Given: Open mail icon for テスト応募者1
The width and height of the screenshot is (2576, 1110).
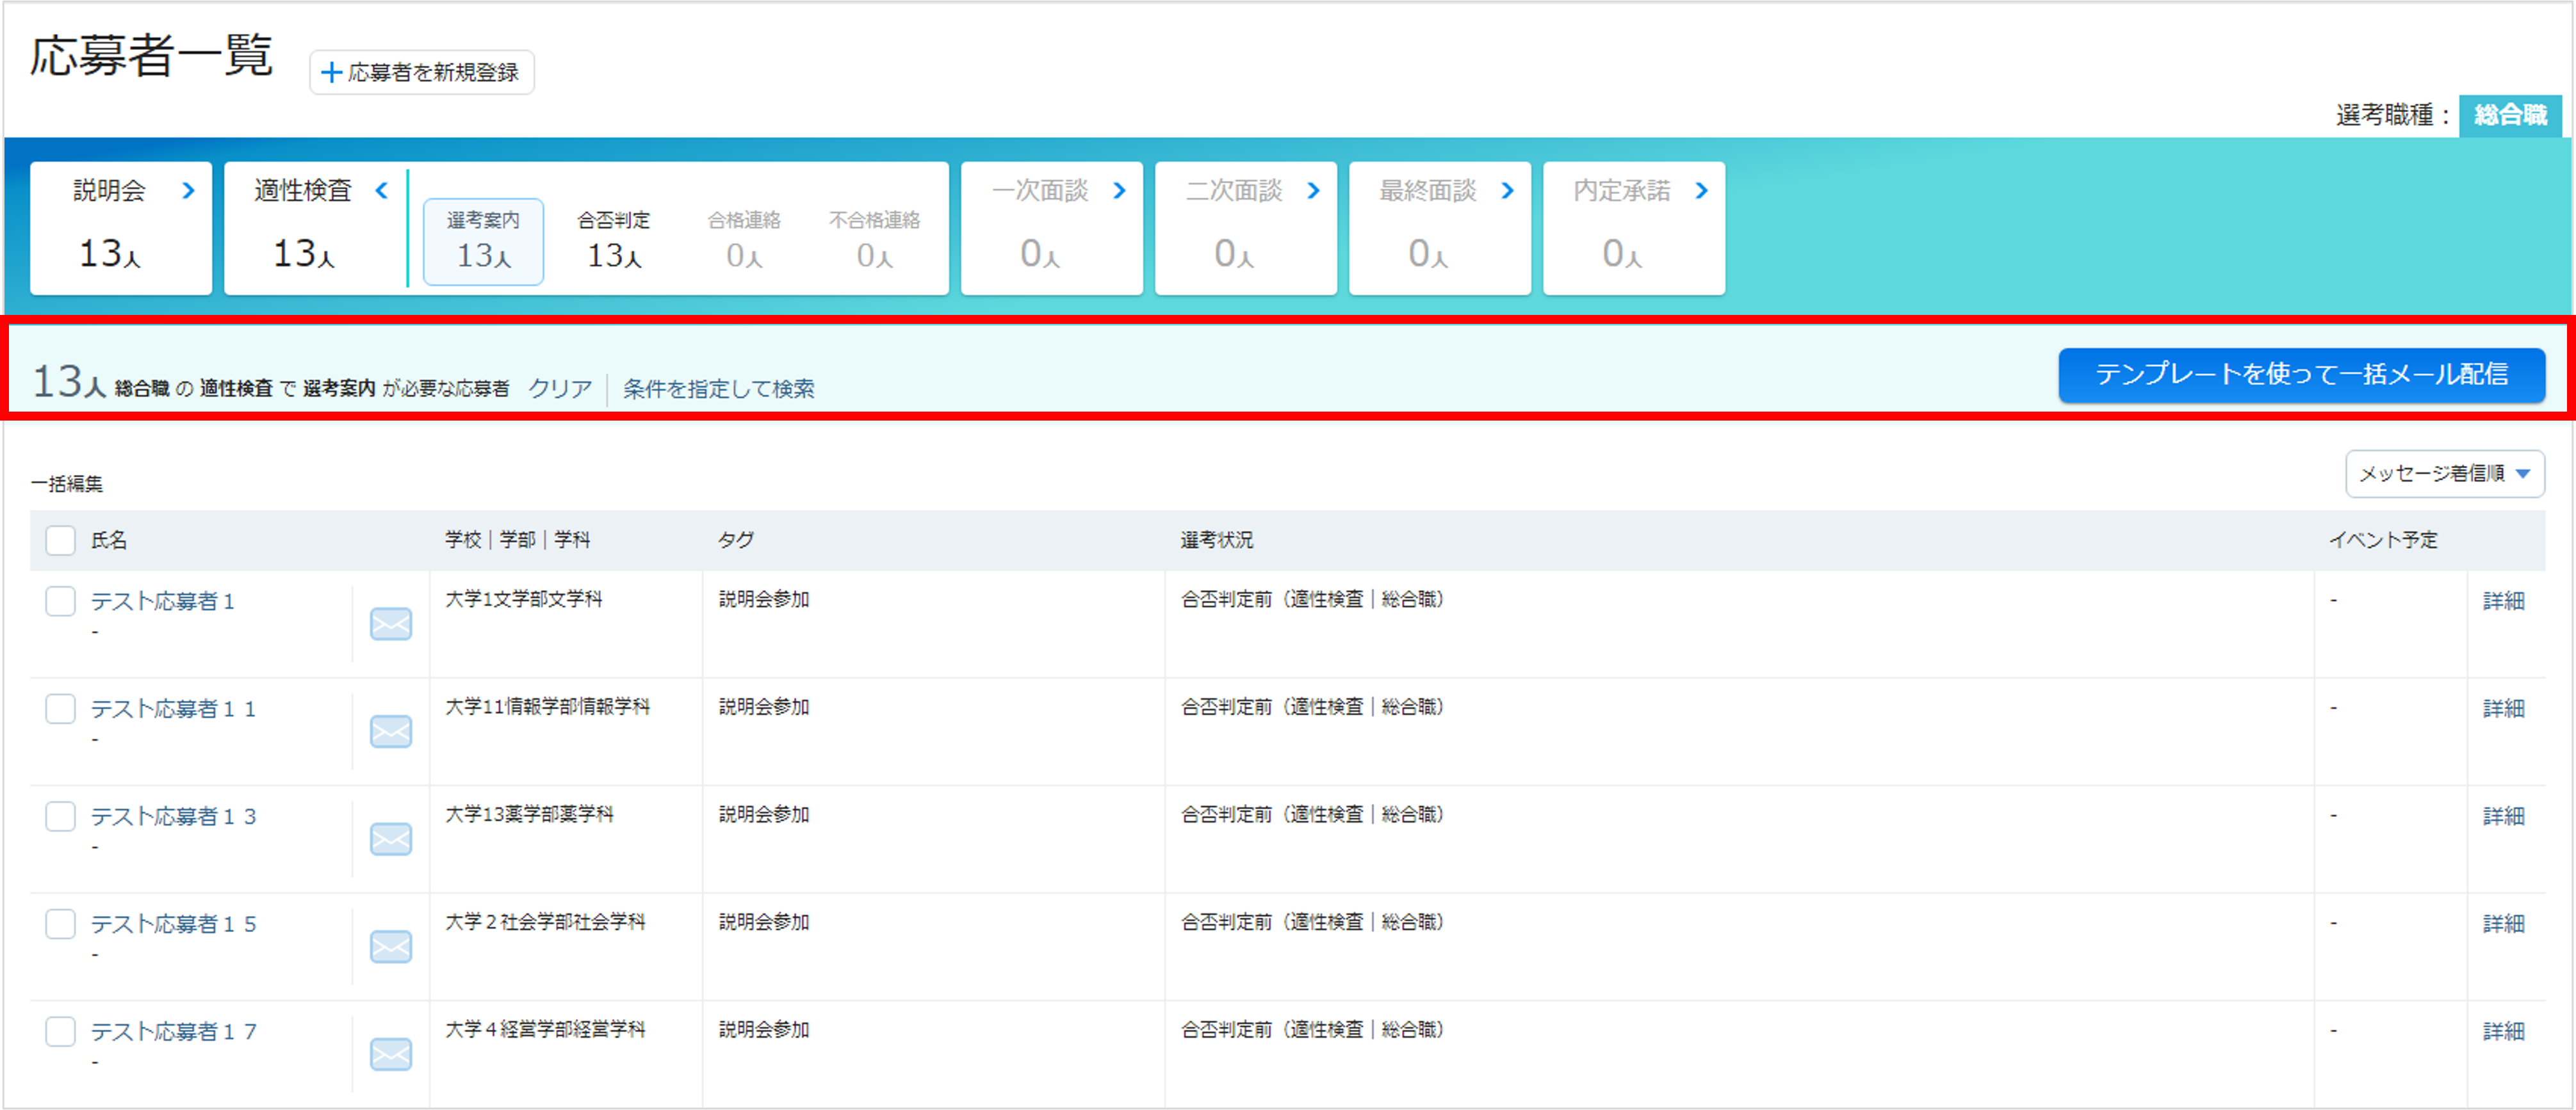Looking at the screenshot, I should coord(390,624).
